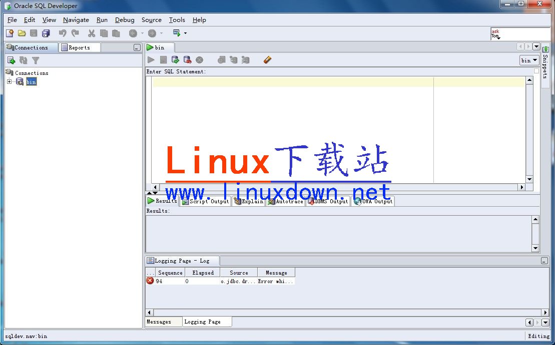555x345 pixels.
Task: Open the View menu
Action: coord(49,20)
